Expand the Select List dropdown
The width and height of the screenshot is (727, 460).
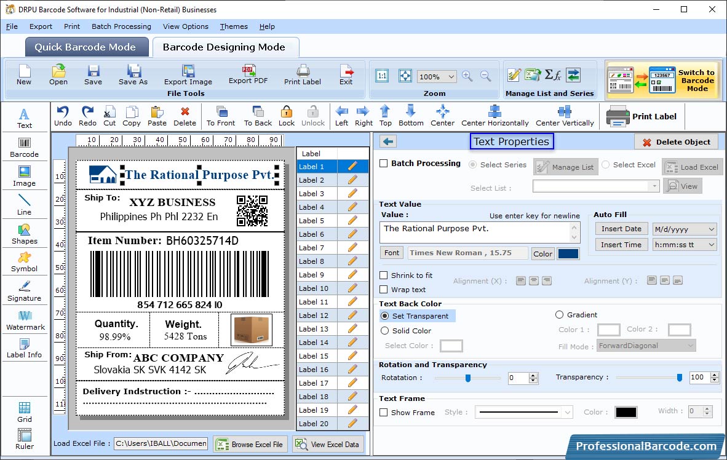click(x=654, y=186)
